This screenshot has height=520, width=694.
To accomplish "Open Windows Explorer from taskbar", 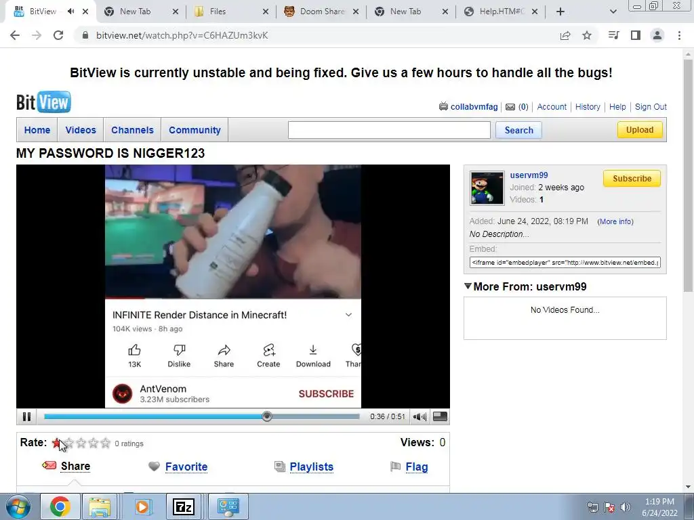I will (100, 506).
